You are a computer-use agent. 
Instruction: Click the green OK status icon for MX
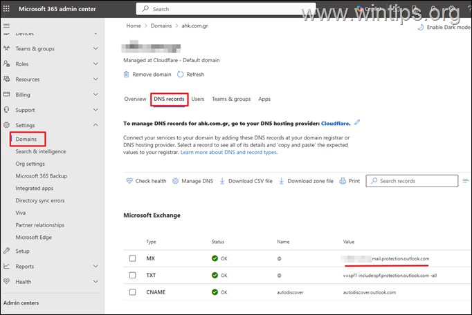(x=215, y=258)
